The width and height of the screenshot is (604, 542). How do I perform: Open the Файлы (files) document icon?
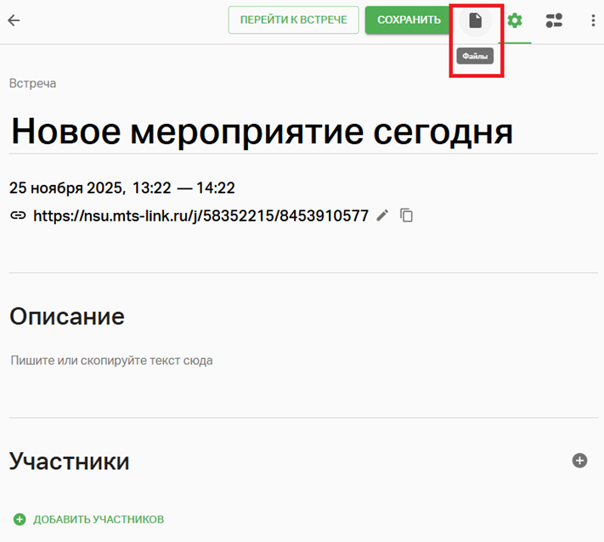476,20
